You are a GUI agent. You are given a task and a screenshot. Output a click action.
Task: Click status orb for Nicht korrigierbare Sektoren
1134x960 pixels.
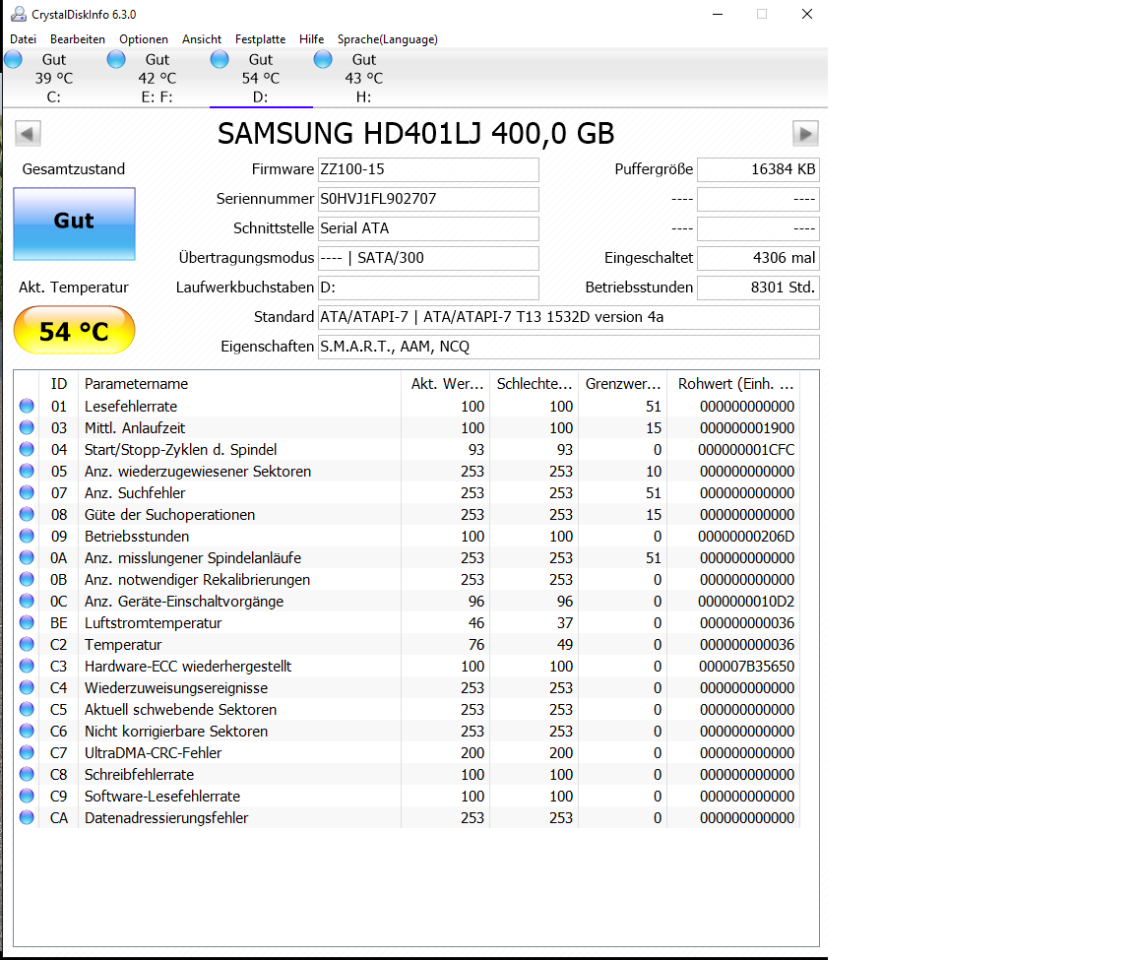(x=27, y=731)
